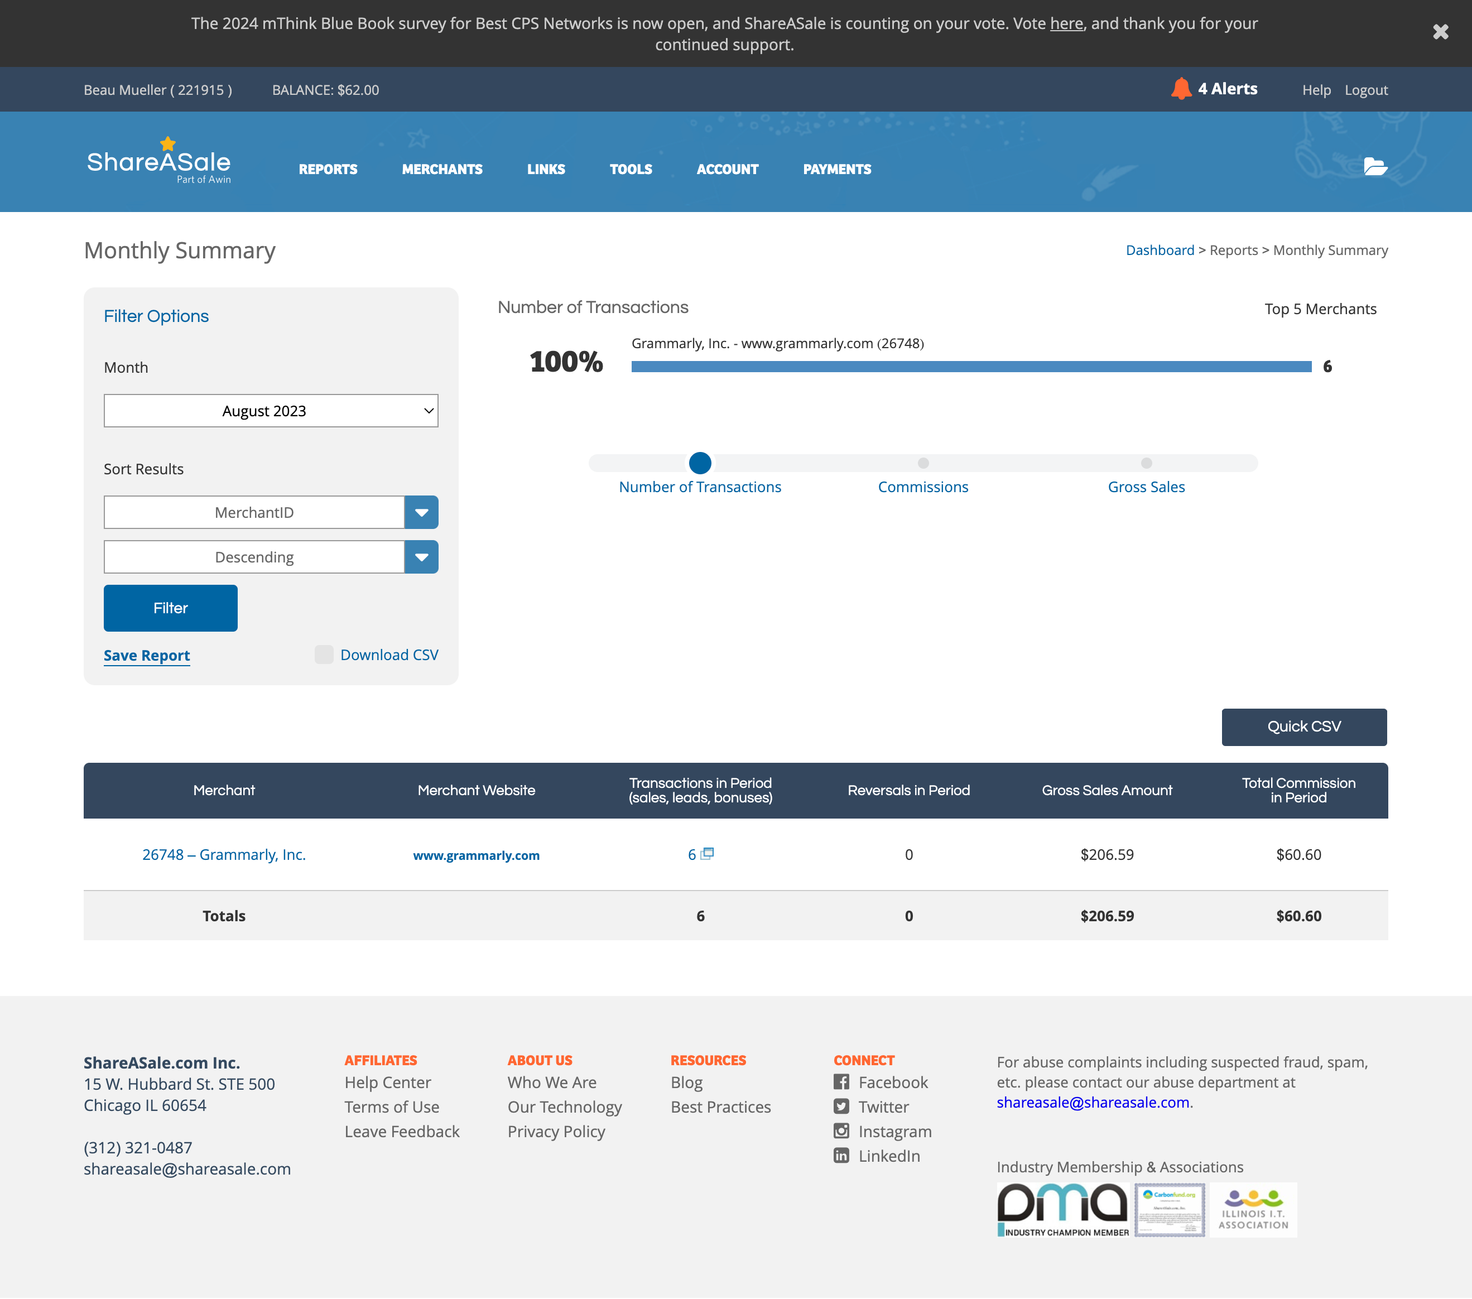
Task: Open the DMA Industry Champion Member badge
Action: click(x=1063, y=1210)
